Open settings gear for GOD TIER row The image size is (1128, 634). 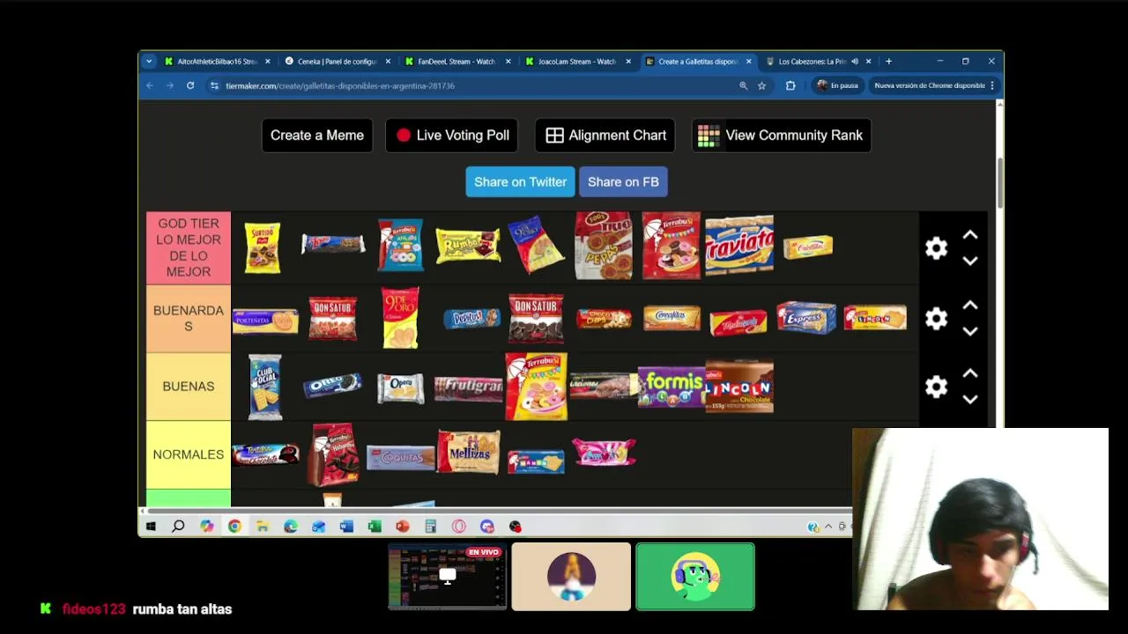click(936, 248)
